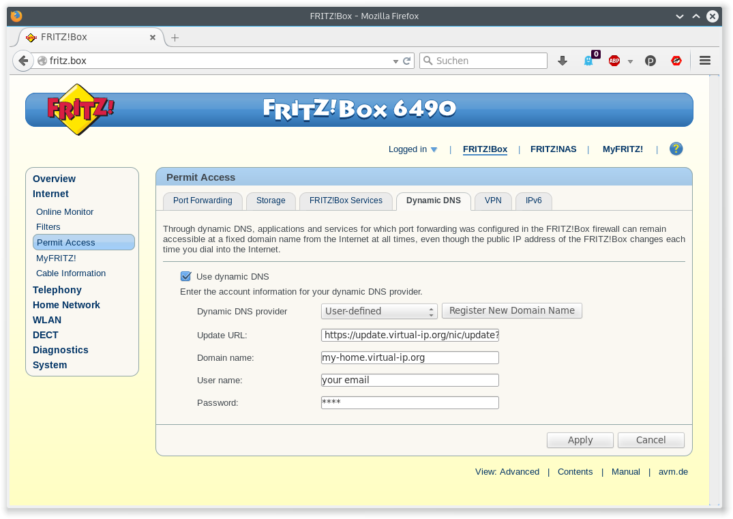Toggle the Use dynamic DNS checkbox
733x519 pixels.
tap(185, 276)
